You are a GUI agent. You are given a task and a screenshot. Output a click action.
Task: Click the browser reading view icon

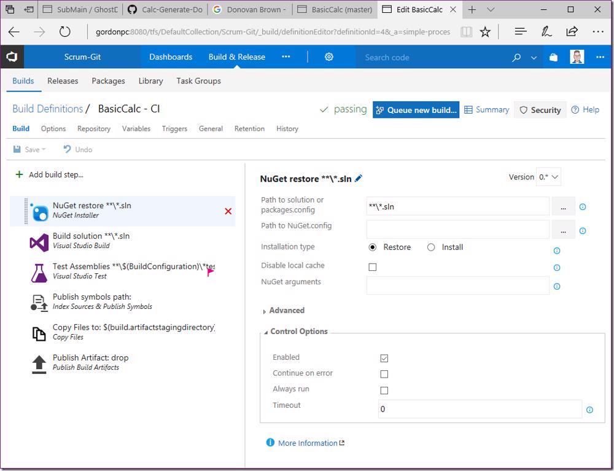click(x=466, y=32)
